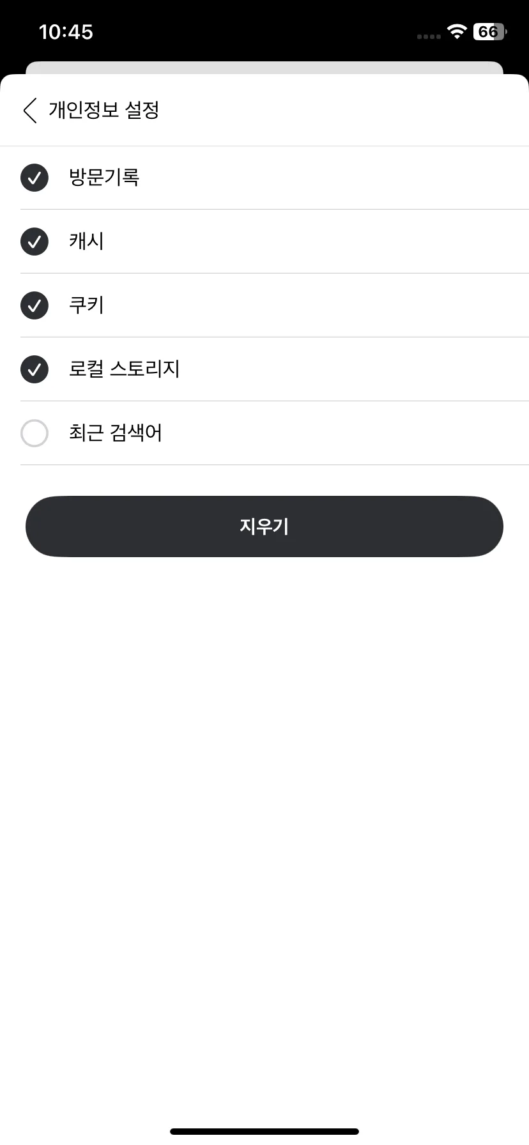Tap the 10:45 clock in status bar
This screenshot has width=529, height=1145.
[66, 32]
